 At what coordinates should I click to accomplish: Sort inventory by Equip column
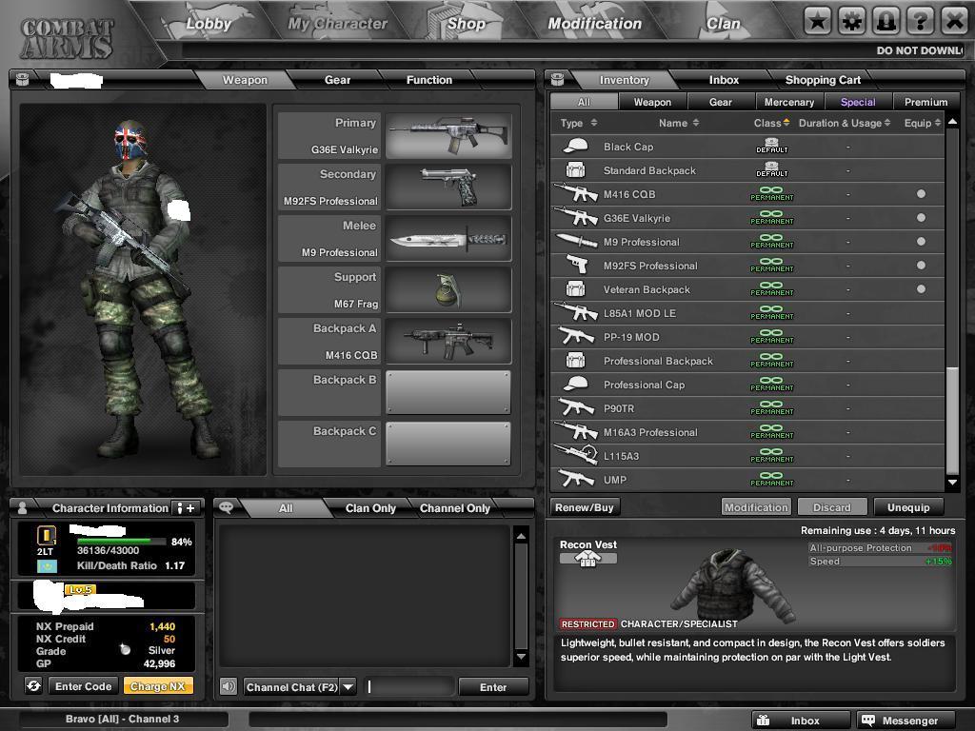(x=922, y=123)
